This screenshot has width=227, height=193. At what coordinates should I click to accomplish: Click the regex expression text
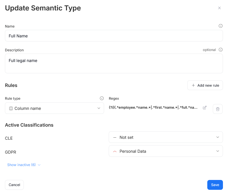click(x=153, y=108)
